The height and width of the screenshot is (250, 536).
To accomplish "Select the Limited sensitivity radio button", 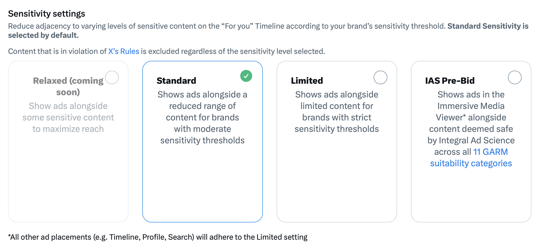I will [x=380, y=77].
